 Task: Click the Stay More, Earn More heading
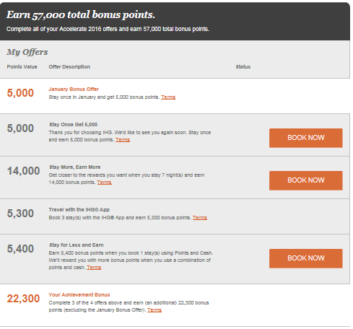coord(75,167)
